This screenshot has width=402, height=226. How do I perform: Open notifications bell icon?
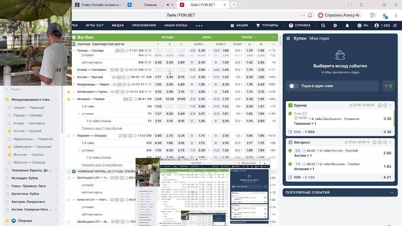tap(347, 25)
